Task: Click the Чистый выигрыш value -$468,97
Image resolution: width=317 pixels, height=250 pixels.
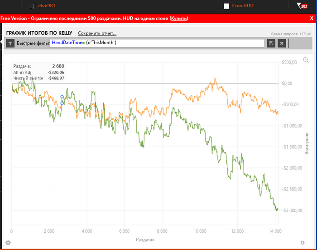Action: (56, 78)
